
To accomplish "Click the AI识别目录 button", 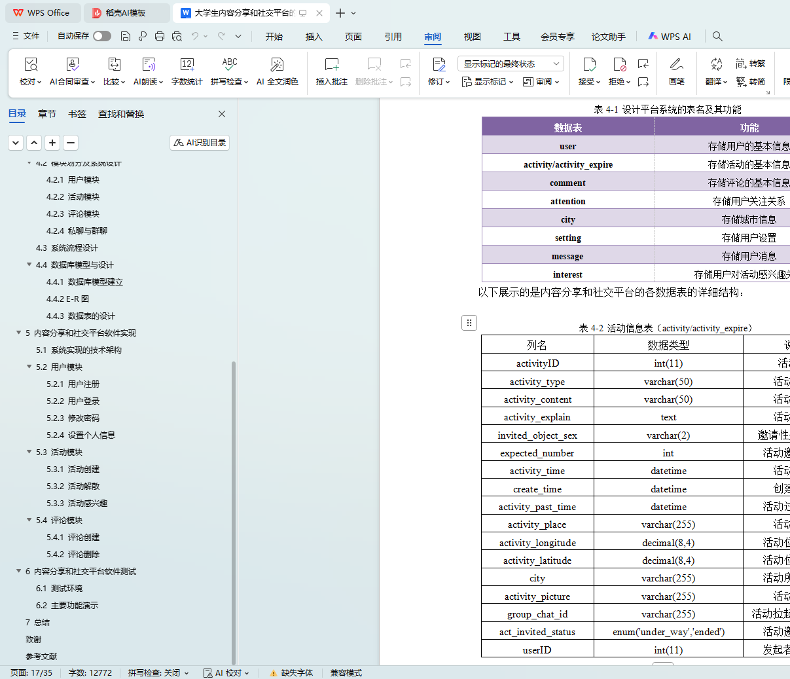I will coord(200,143).
